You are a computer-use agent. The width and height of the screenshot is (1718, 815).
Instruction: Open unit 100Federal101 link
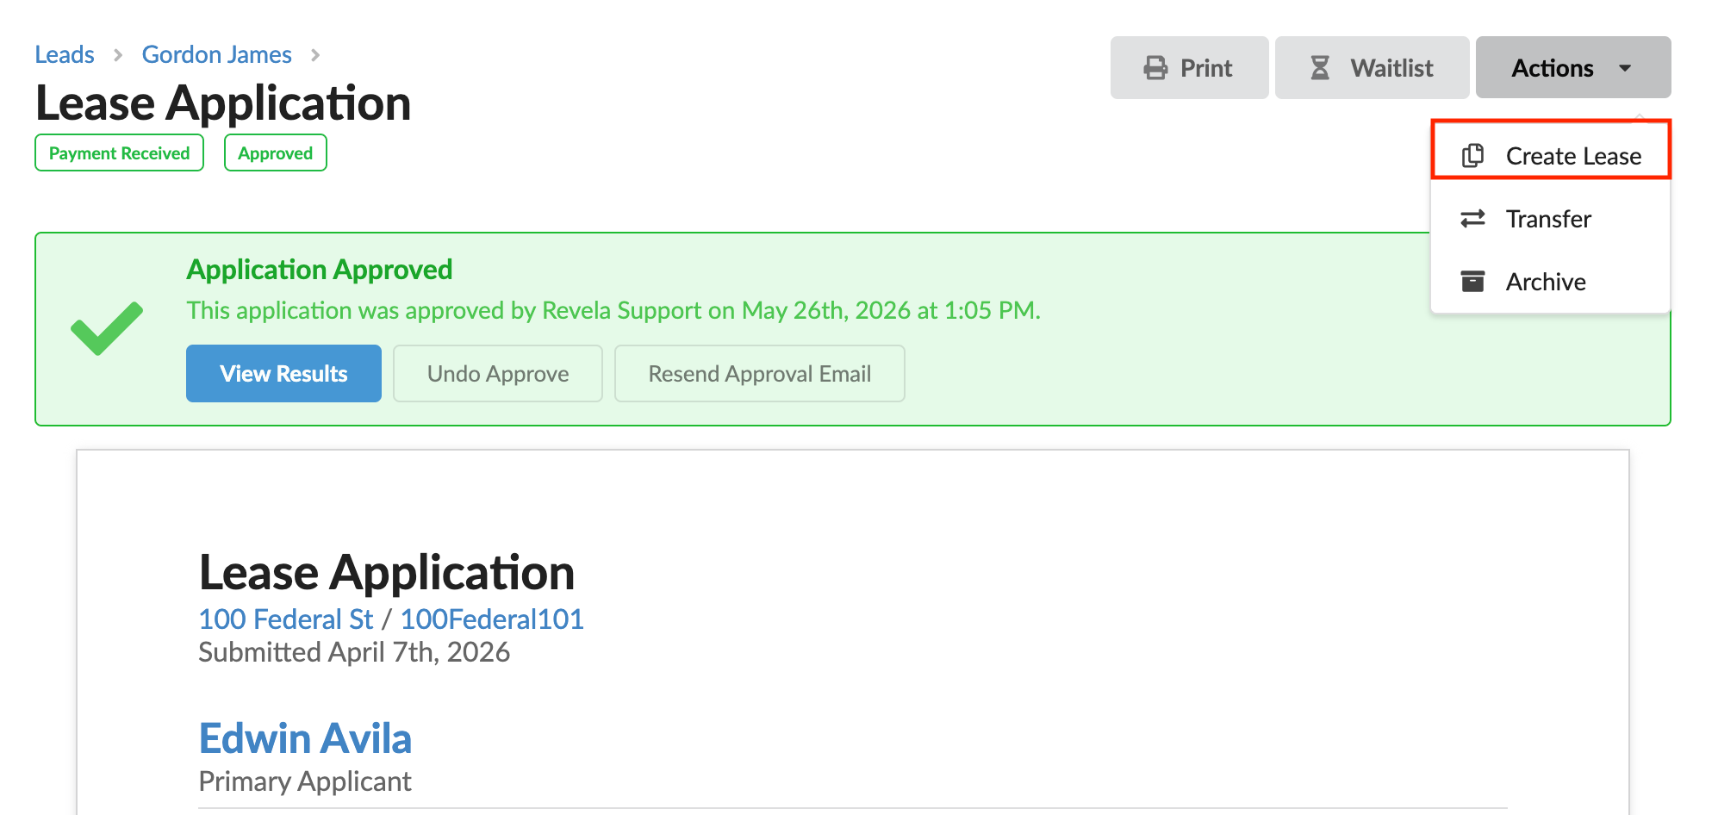[x=492, y=619]
